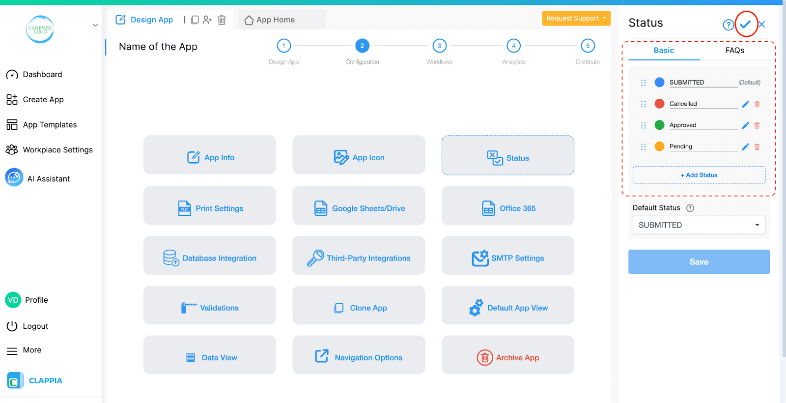Go to step 1 Design App
786x403 pixels.
[284, 46]
